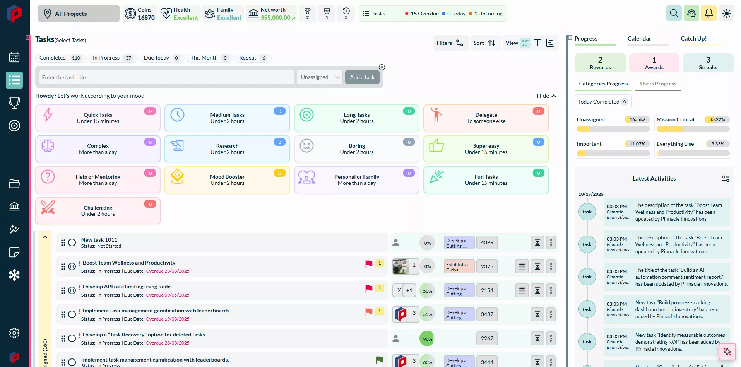741x367 pixels.
Task: Open the Filters menu
Action: point(450,43)
